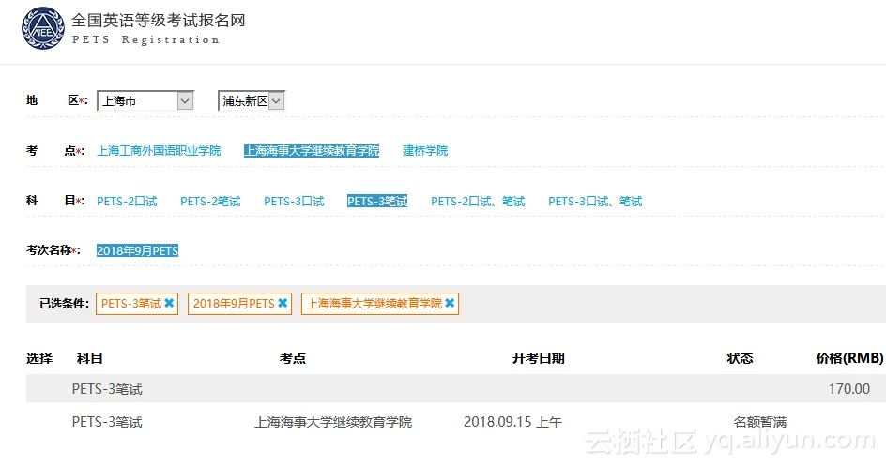Remove the 上海海事大学继续教育学院 filter tag
The height and width of the screenshot is (465, 886).
pyautogui.click(x=450, y=303)
